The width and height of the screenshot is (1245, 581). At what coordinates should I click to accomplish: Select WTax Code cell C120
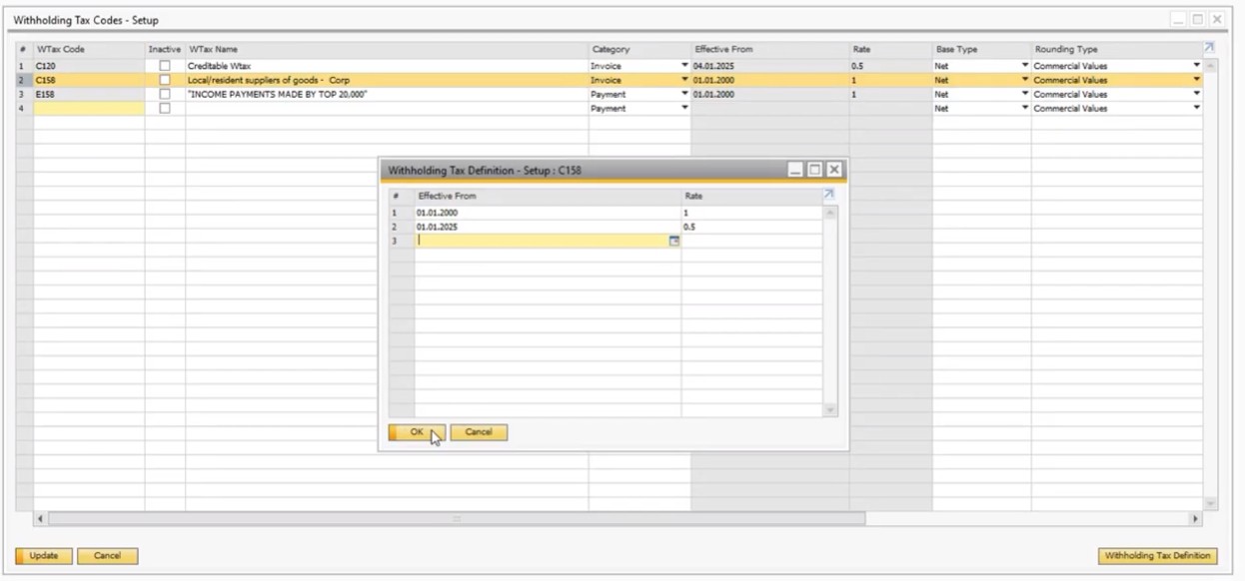89,66
